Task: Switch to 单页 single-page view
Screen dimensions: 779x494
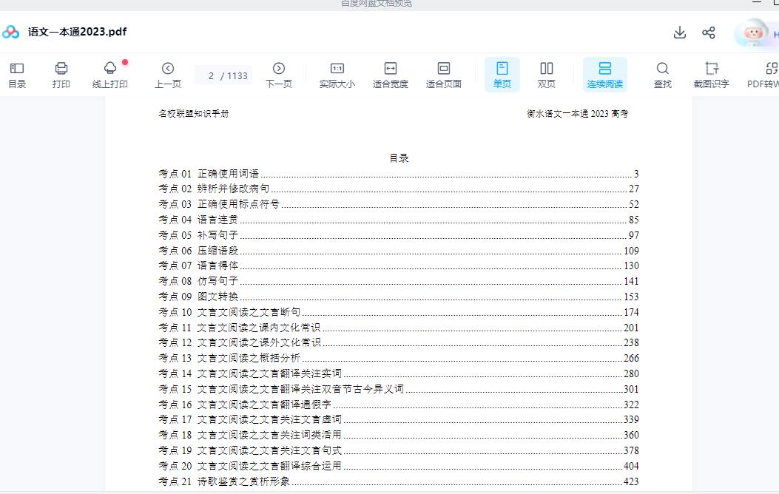Action: (x=502, y=75)
